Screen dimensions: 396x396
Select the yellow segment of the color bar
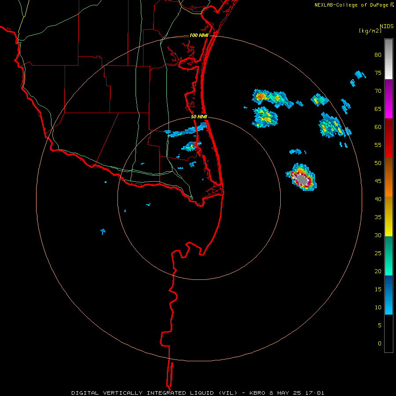[x=389, y=216]
